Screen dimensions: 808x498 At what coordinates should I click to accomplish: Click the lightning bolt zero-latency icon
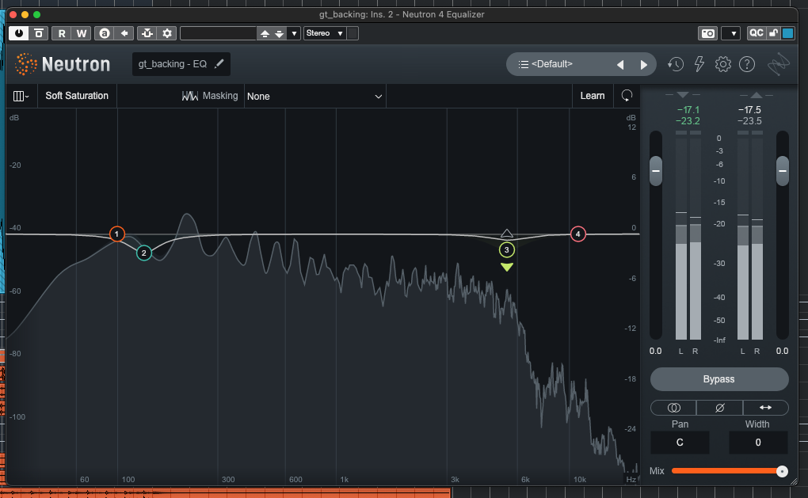[x=699, y=64]
